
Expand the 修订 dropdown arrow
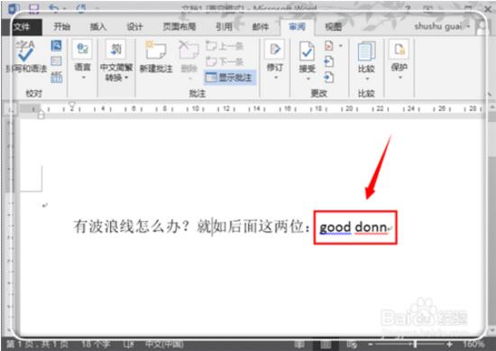(275, 78)
